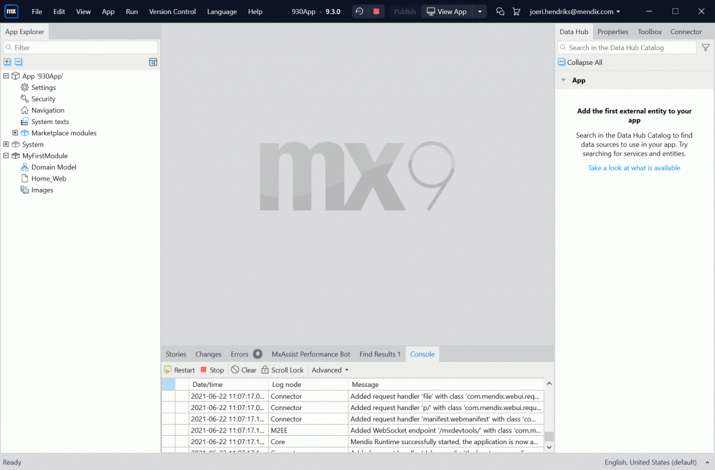Open the View App dropdown arrow

[480, 11]
